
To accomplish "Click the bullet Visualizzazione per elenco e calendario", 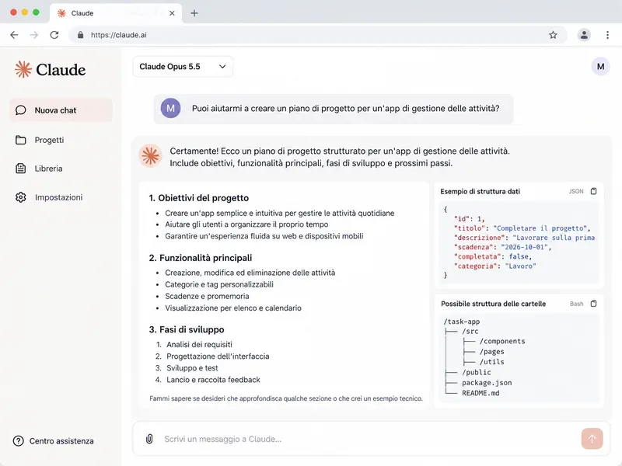I will click(x=232, y=308).
